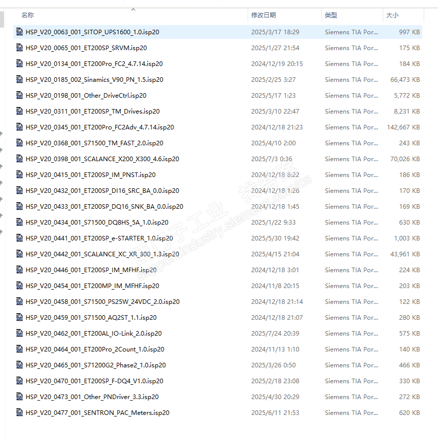Click file icon of HSP_V20_0398_001_SCALANCE_X200_X300_4.6.isp20
438x439 pixels.
pyautogui.click(x=19, y=159)
